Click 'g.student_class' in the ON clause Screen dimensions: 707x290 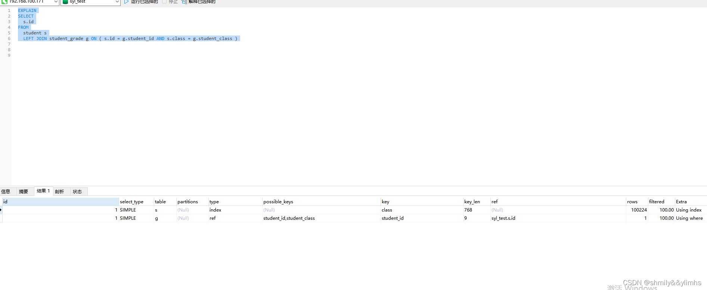tap(213, 38)
